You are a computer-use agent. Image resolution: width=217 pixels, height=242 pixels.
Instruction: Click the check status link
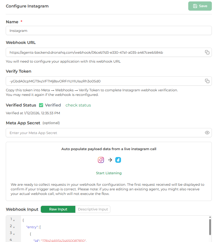78,105
